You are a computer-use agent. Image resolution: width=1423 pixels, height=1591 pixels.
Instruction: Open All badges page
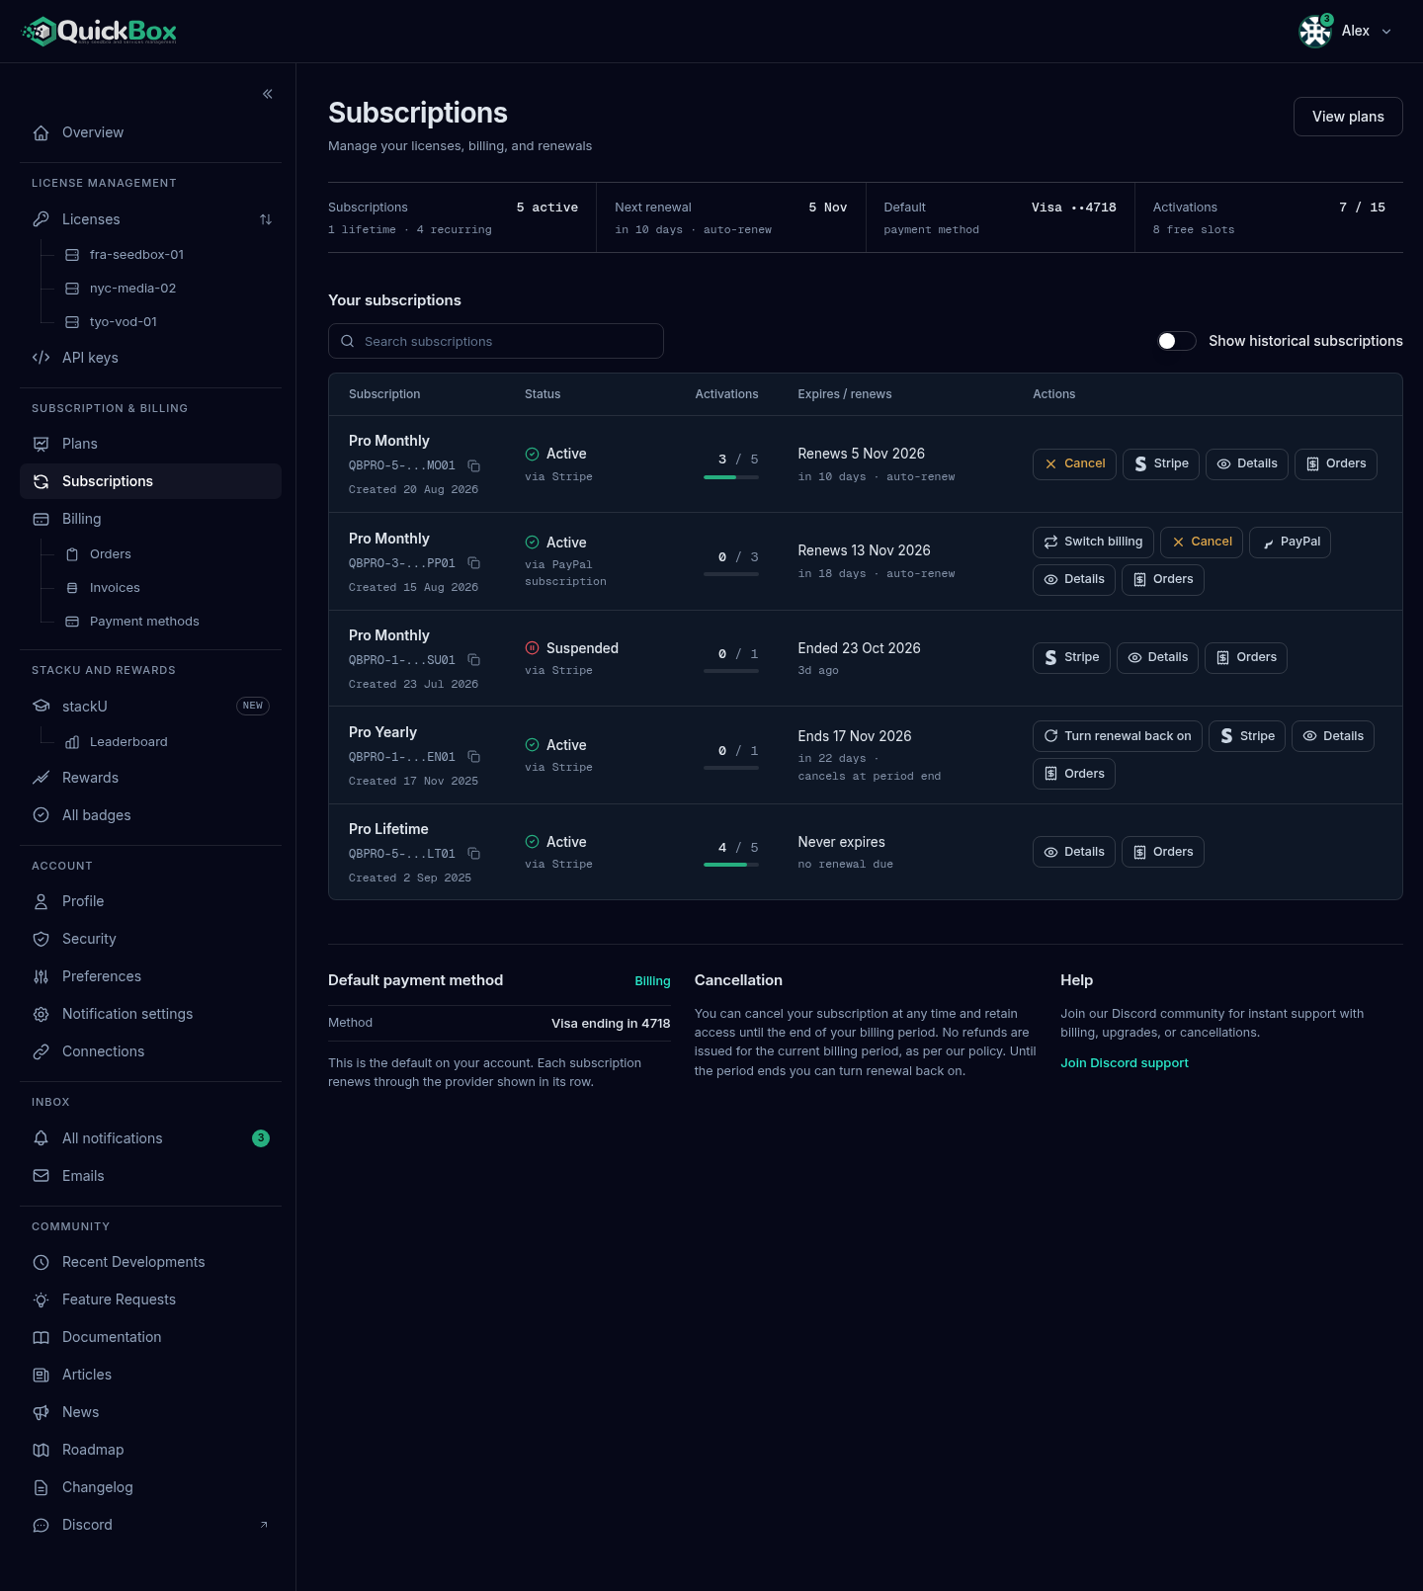pyautogui.click(x=150, y=815)
